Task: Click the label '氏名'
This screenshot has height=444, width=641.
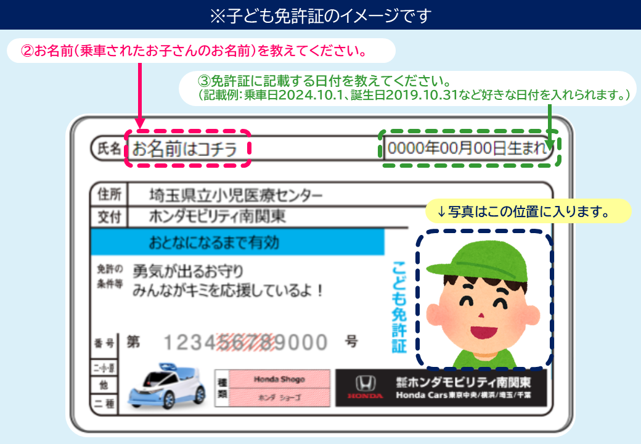Action: 108,148
